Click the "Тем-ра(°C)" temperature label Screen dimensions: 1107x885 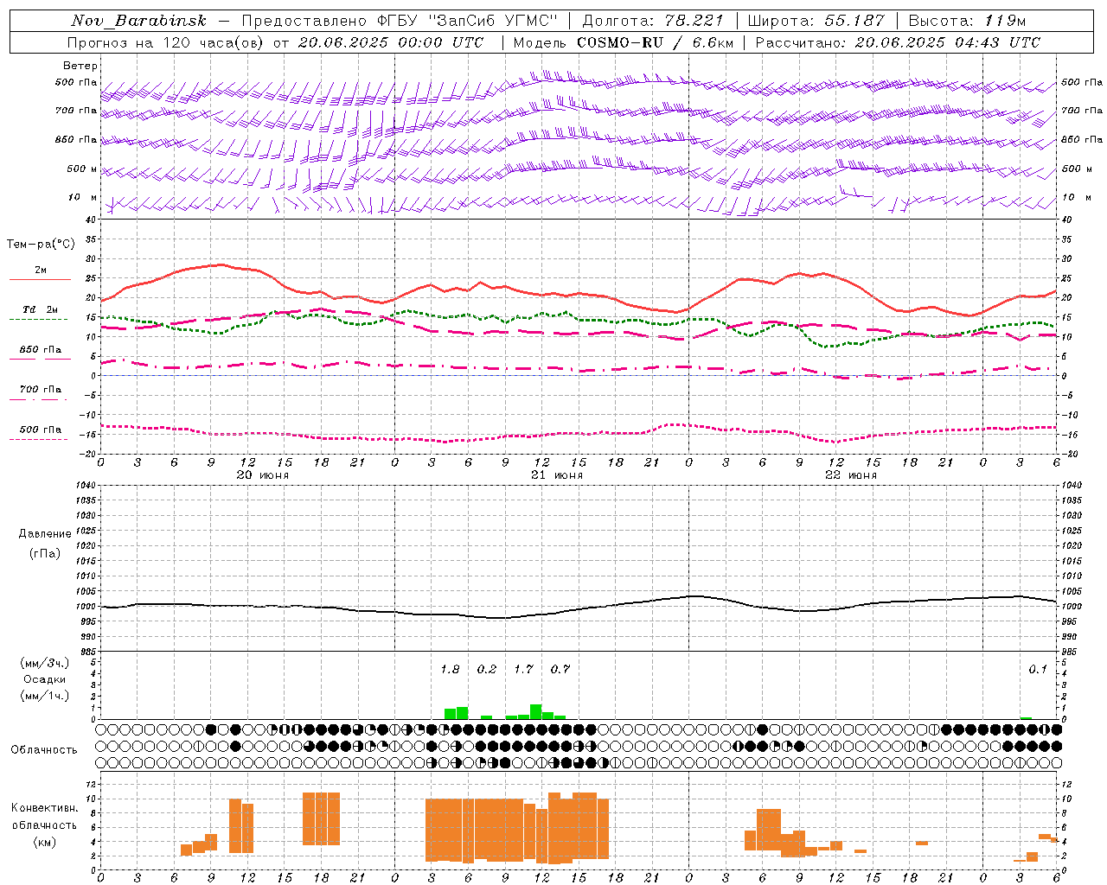tap(41, 245)
